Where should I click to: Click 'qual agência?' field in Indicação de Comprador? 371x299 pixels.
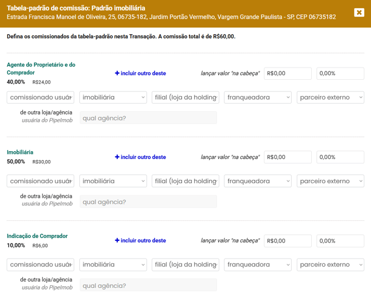coord(148,286)
